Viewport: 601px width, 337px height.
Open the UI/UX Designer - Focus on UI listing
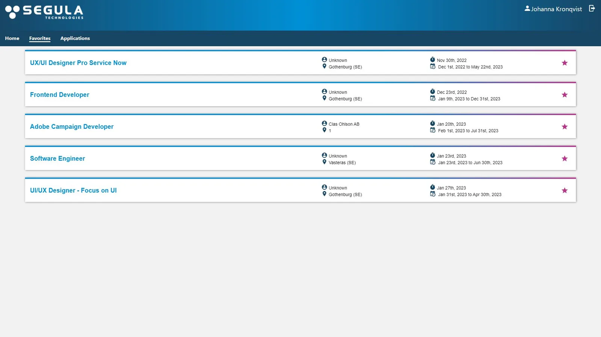pos(73,190)
